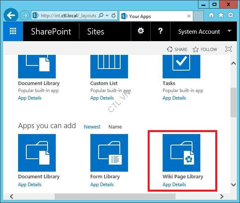Select the Form Library app tile
This screenshot has height=203, width=240.
pyautogui.click(x=109, y=153)
